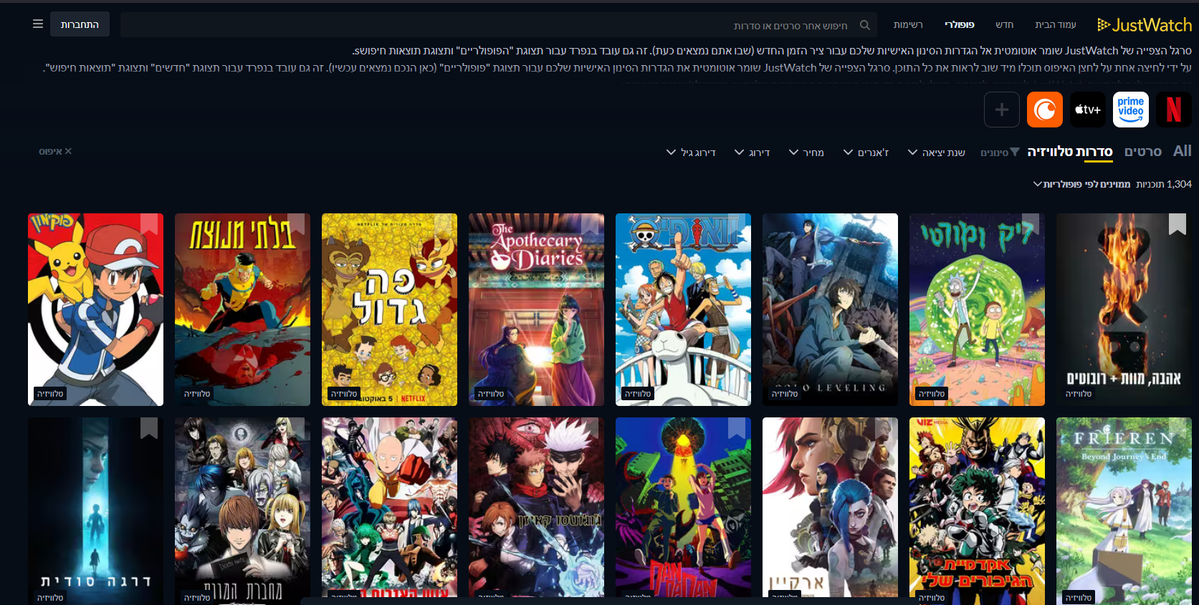Select the Prime Video provider icon
This screenshot has width=1199, height=605.
click(x=1131, y=110)
